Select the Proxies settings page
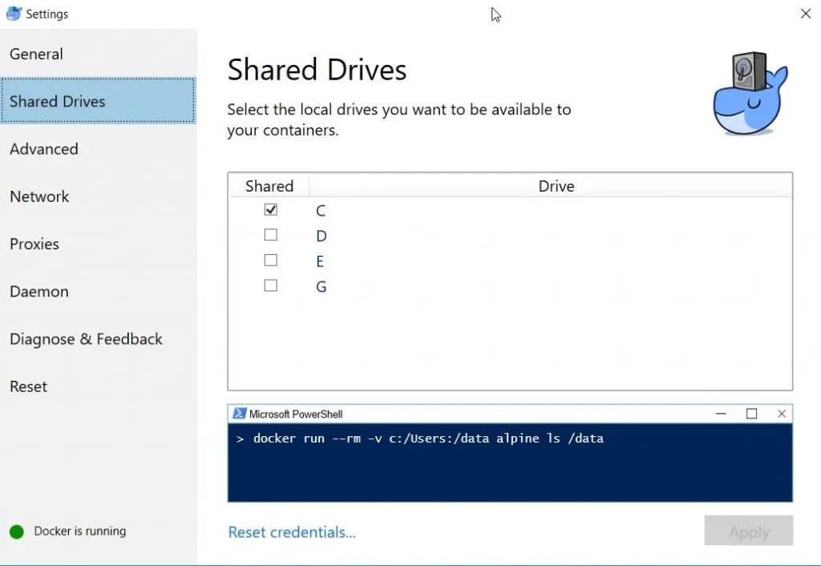This screenshot has width=821, height=566. (34, 244)
